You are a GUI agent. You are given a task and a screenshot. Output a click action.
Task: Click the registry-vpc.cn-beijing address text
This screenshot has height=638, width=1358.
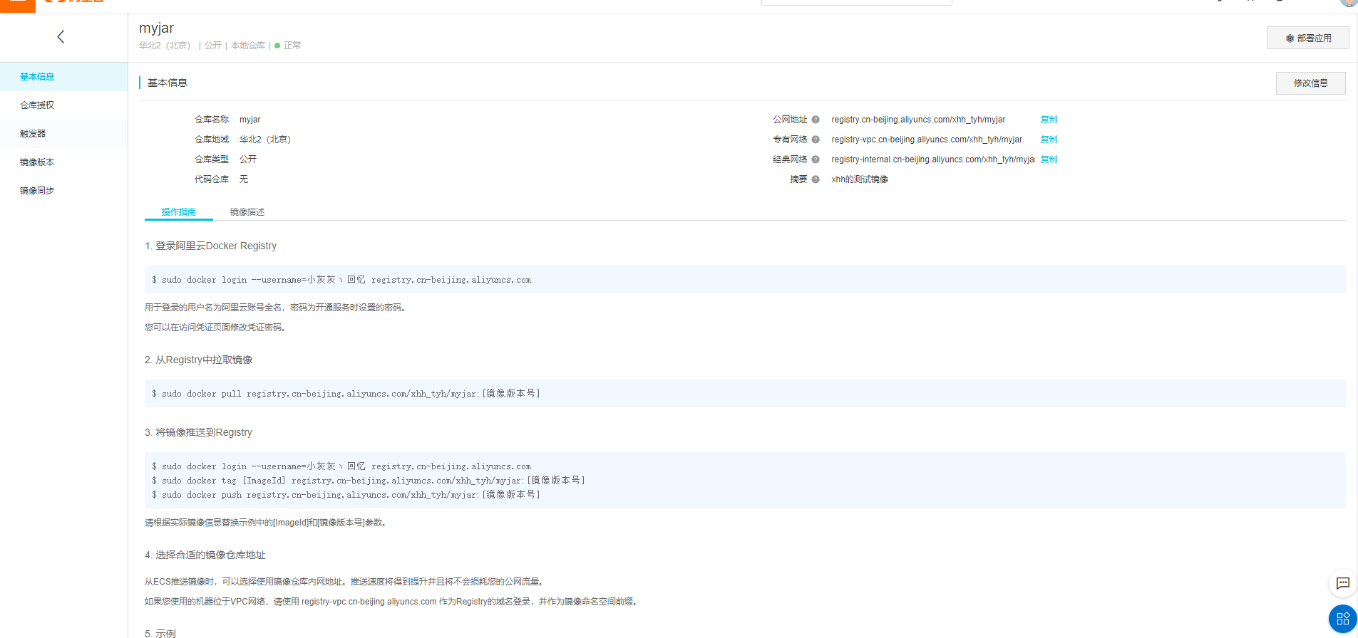point(927,140)
